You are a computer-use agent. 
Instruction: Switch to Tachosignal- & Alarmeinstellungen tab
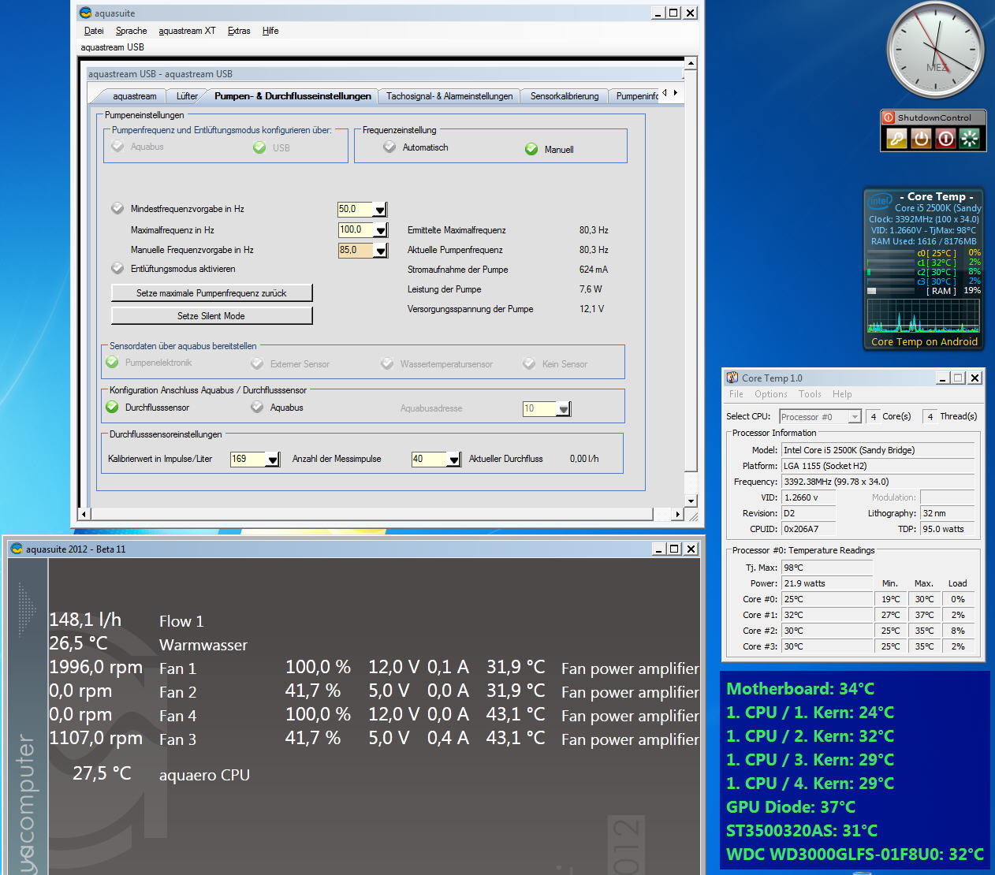449,96
